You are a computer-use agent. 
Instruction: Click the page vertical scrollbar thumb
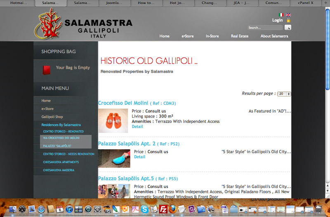coord(328,49)
